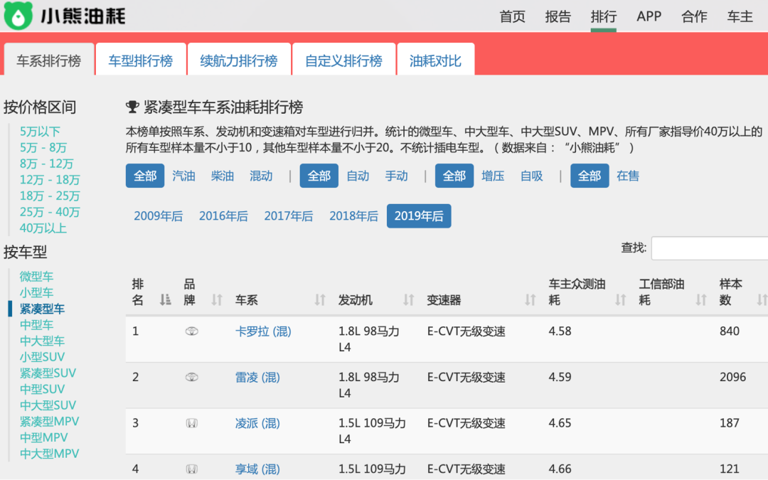Open 凌派 (混) car series link
The width and height of the screenshot is (768, 480).
pos(257,424)
